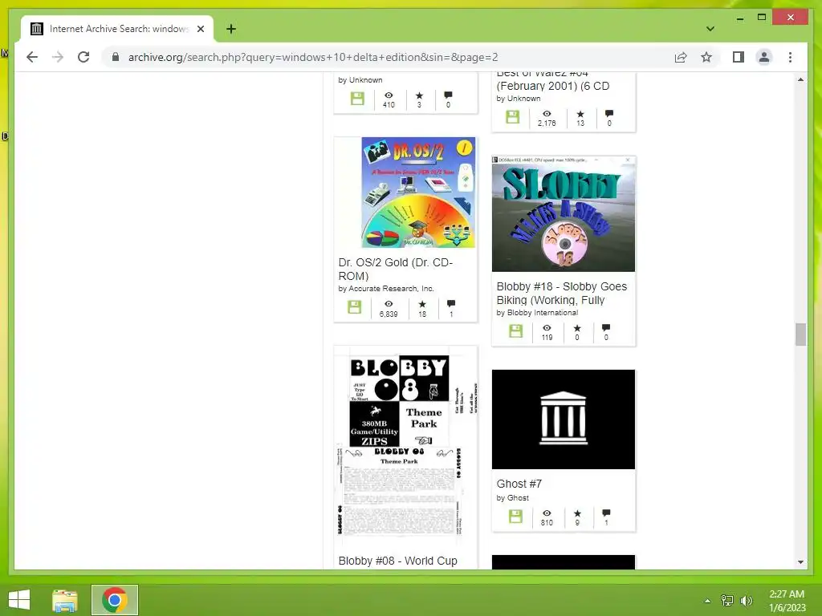Expand the tab search chevron
The image size is (822, 616).
710,29
